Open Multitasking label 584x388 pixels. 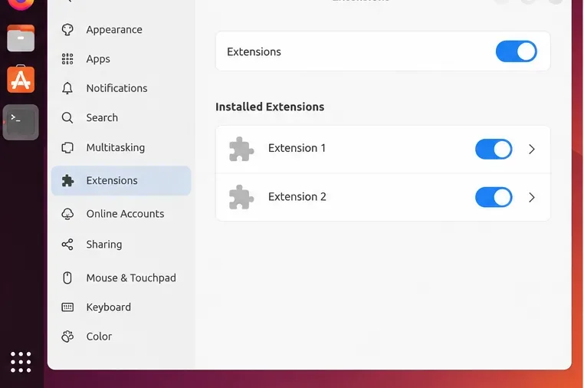116,147
